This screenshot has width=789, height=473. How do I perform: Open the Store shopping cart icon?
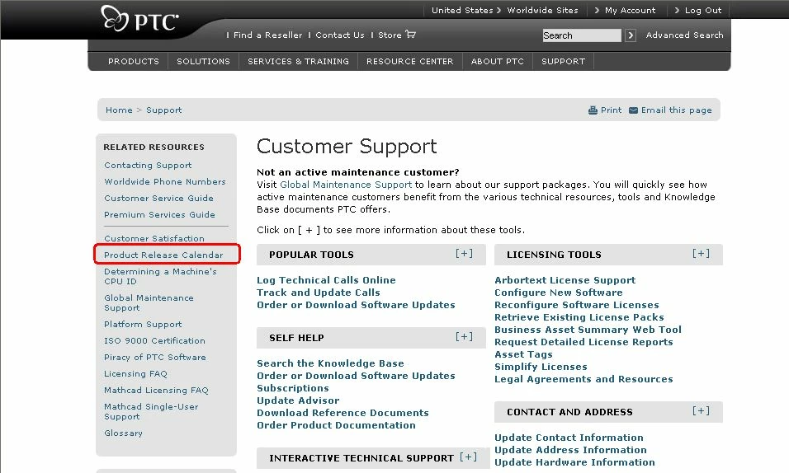tap(411, 34)
